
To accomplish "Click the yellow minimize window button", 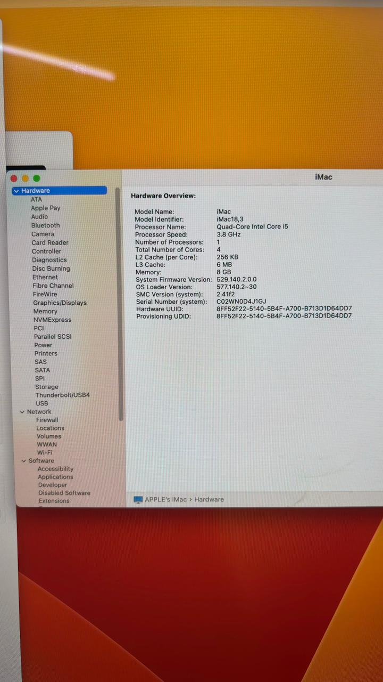I will 25,178.
